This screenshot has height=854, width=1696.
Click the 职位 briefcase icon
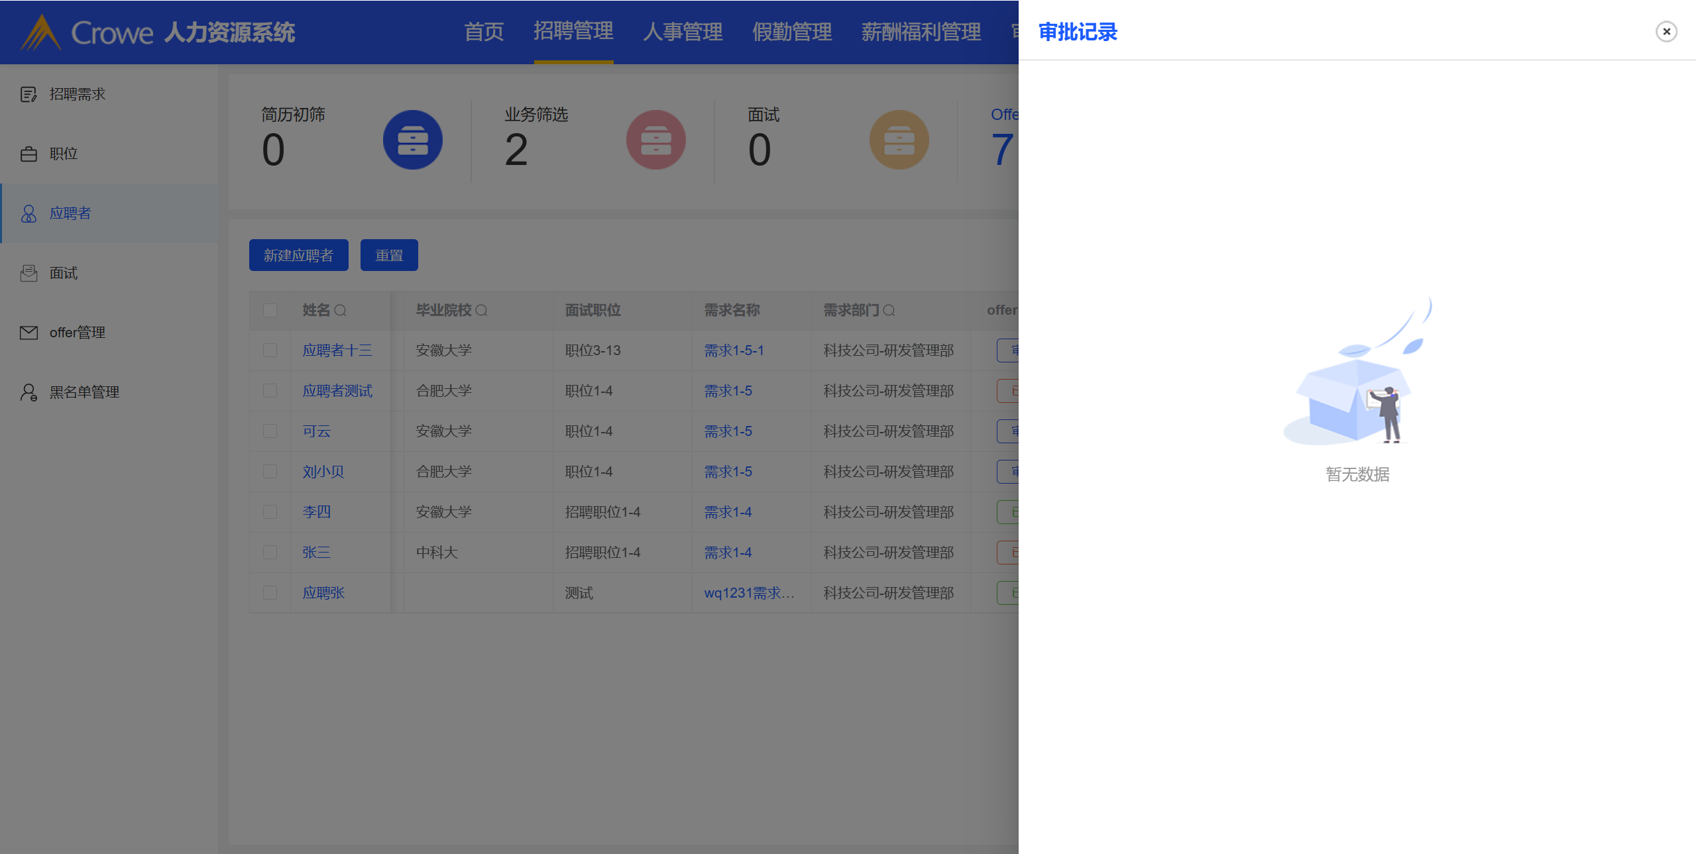pyautogui.click(x=28, y=154)
